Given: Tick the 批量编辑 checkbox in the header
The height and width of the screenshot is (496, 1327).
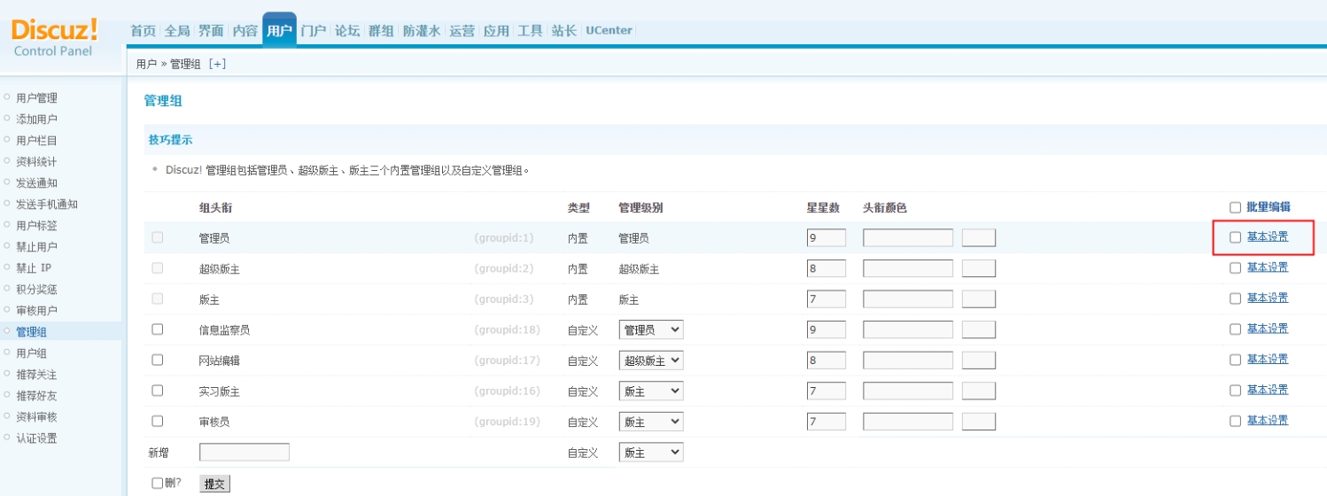Looking at the screenshot, I should click(x=1235, y=207).
